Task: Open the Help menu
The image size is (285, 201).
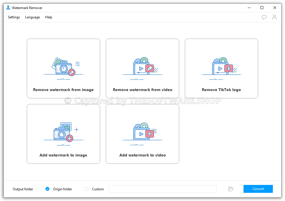Action: click(49, 17)
